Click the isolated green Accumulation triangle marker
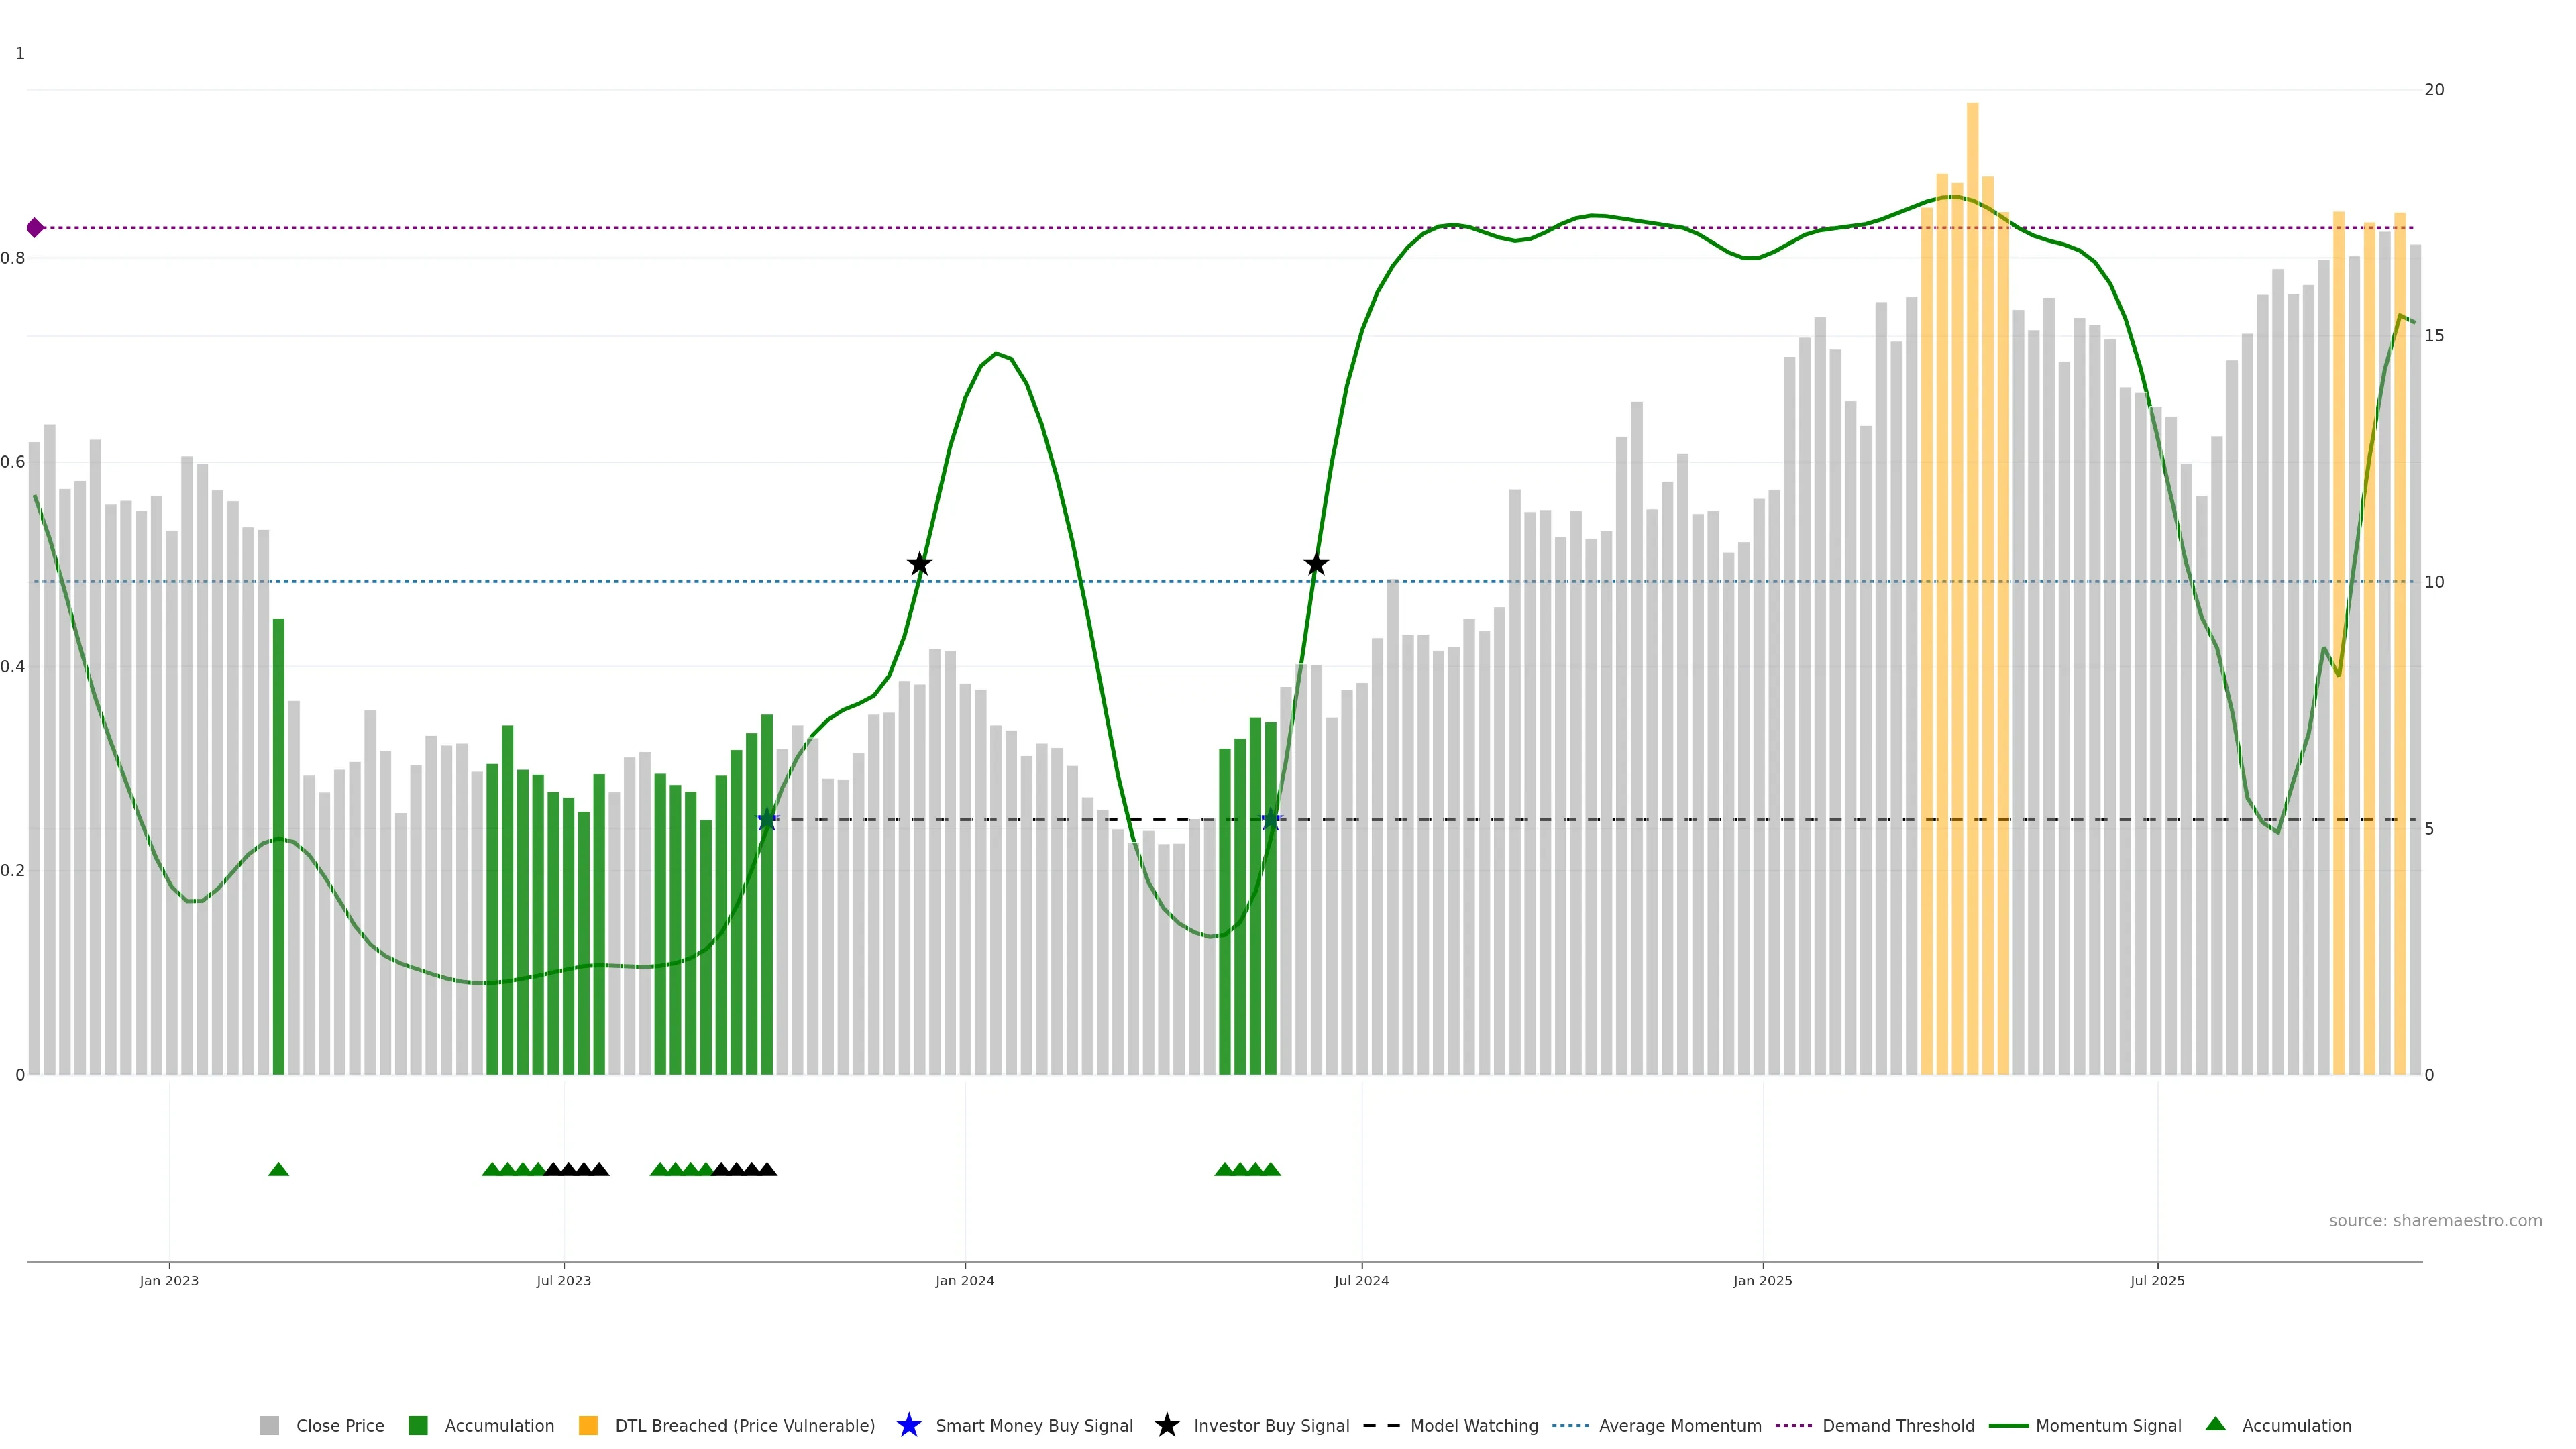2576x1449 pixels. (x=279, y=1169)
